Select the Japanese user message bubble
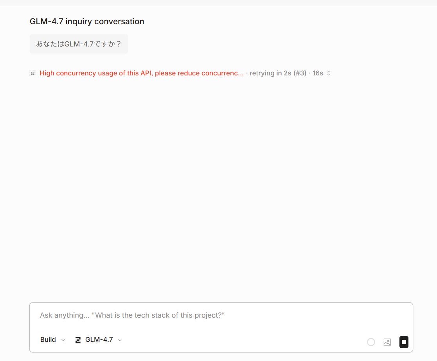Viewport: 437px width, 361px height. (x=79, y=44)
